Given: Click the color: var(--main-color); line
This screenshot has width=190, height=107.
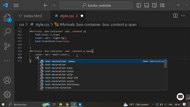Looking at the screenshot, I should (x=52, y=54).
